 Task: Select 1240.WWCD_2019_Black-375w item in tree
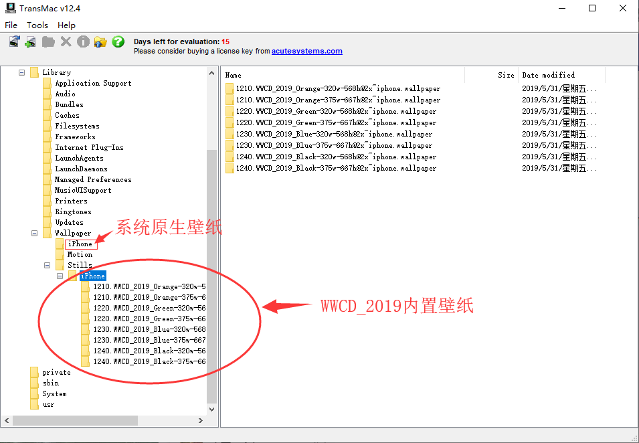(x=150, y=361)
